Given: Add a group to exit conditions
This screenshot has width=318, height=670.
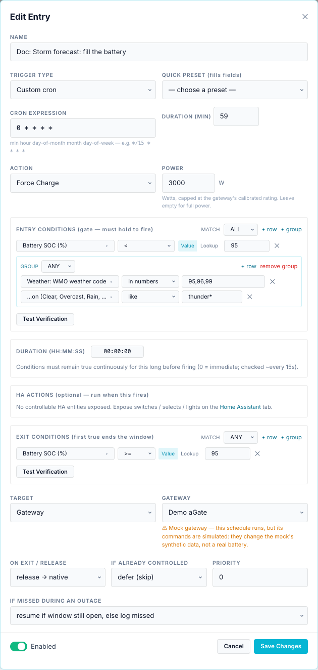Looking at the screenshot, I should coord(291,437).
